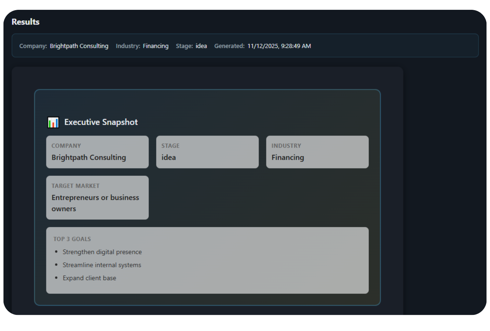The width and height of the screenshot is (490, 331).
Task: Select the Expand client base goal
Action: pos(89,278)
